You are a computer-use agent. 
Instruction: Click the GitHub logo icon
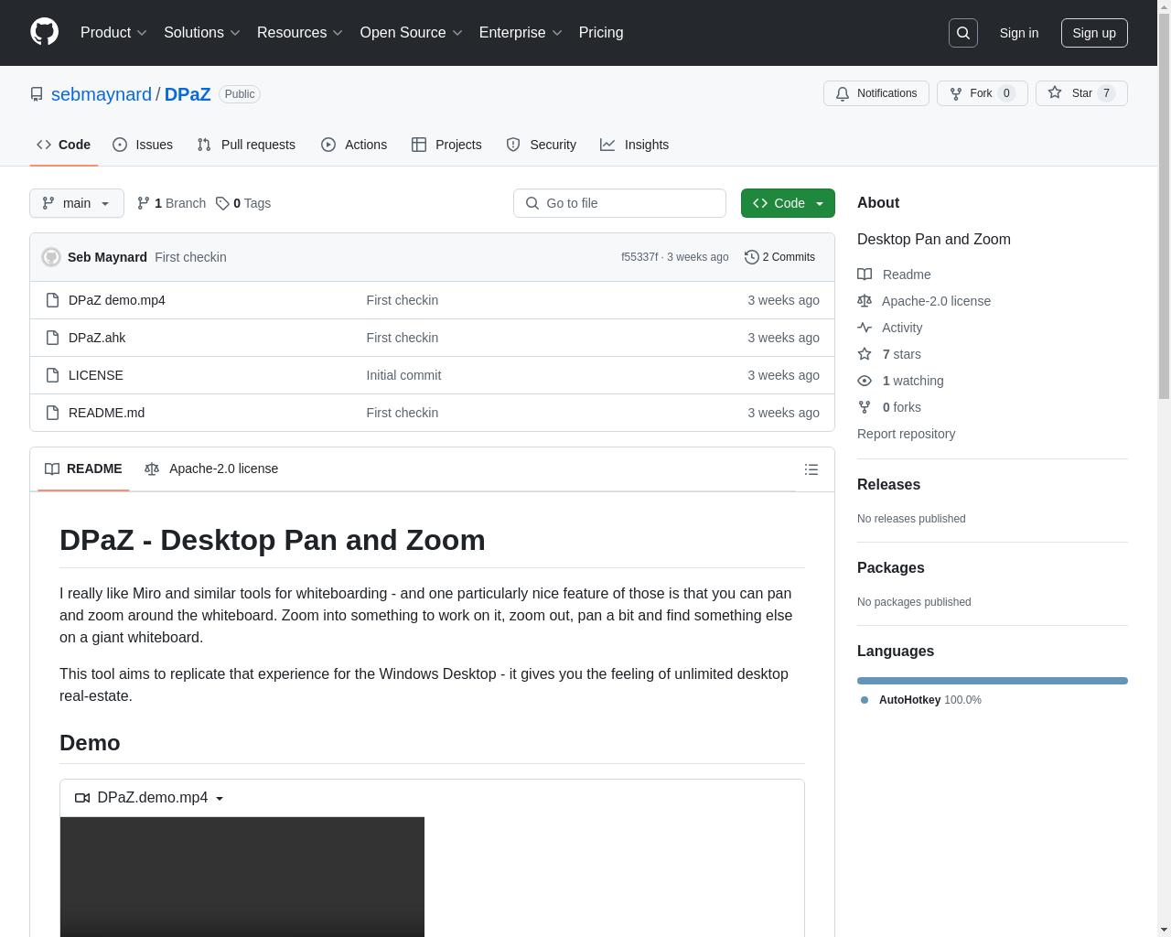44,32
